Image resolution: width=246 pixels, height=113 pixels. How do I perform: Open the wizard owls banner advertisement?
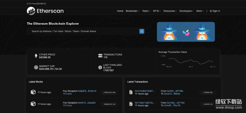click(x=186, y=32)
